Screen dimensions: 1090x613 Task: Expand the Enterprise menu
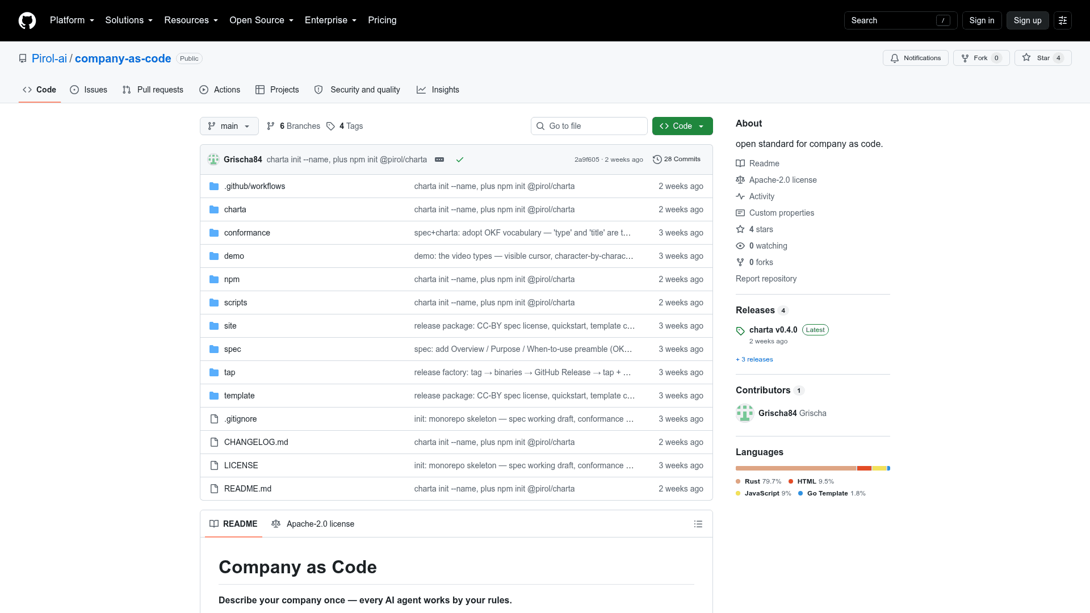(330, 20)
